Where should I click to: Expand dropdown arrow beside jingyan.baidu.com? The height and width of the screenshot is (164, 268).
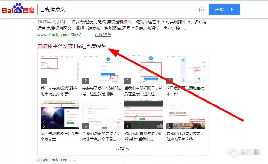click(x=74, y=160)
